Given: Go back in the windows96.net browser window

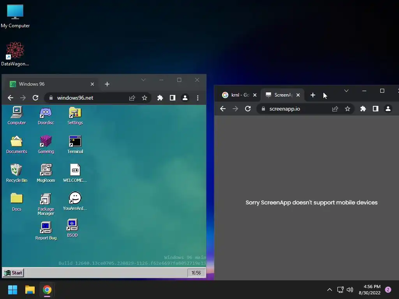Looking at the screenshot, I should click(11, 98).
